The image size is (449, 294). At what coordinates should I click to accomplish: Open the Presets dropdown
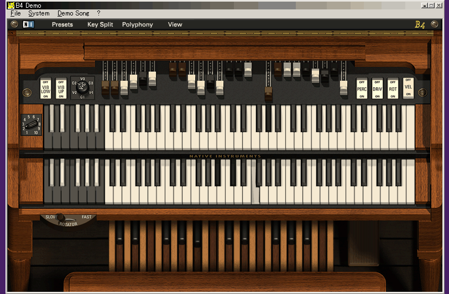(62, 25)
